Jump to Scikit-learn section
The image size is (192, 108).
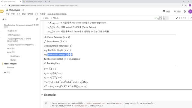tap(15, 56)
